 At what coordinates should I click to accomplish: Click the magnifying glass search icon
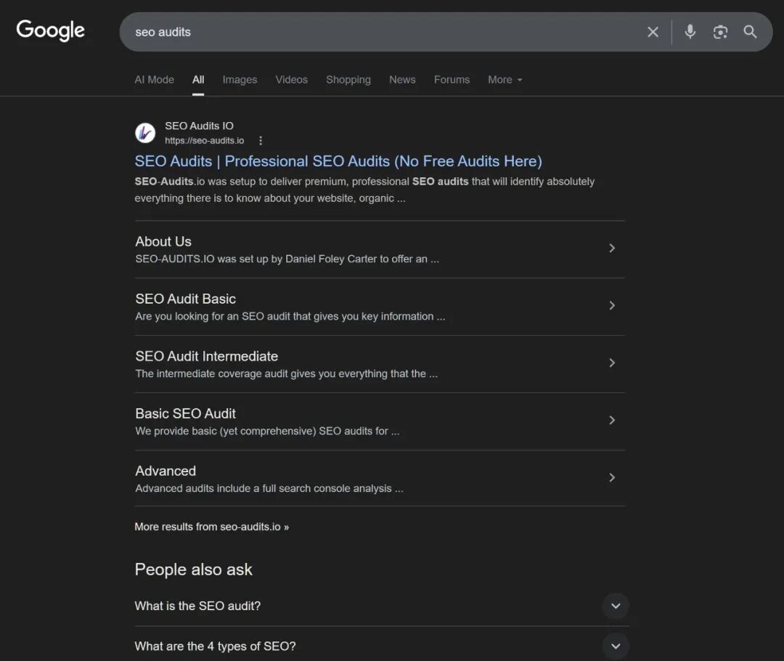pyautogui.click(x=750, y=32)
